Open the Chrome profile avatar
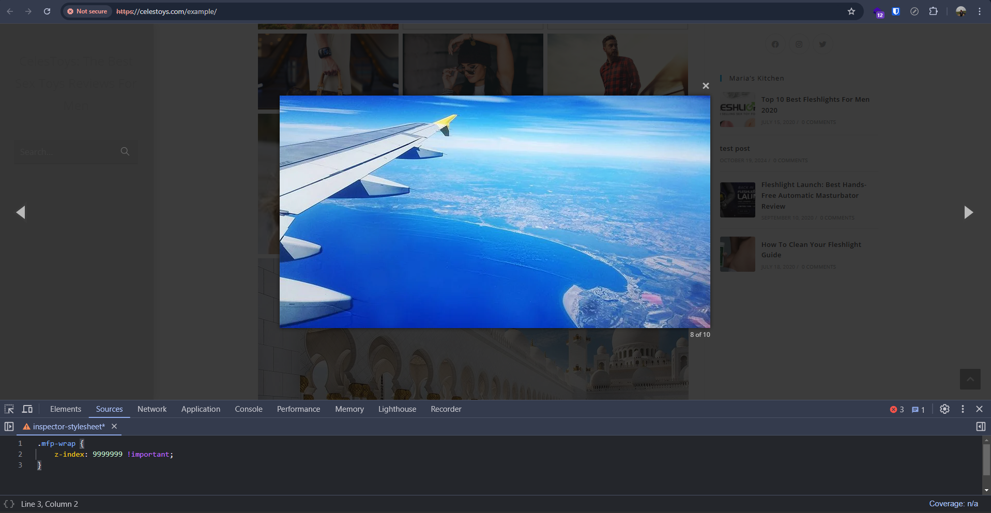Screen dimensions: 991x513 pos(961,11)
